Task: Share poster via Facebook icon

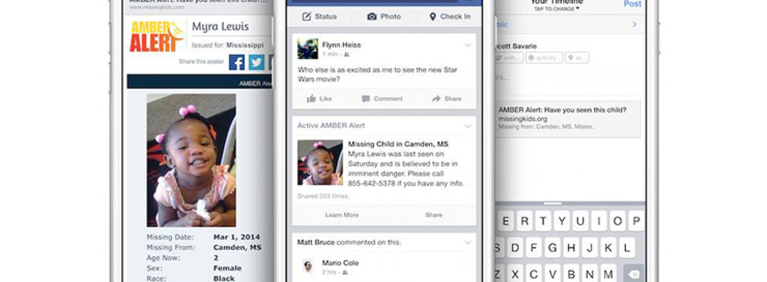Action: [237, 62]
